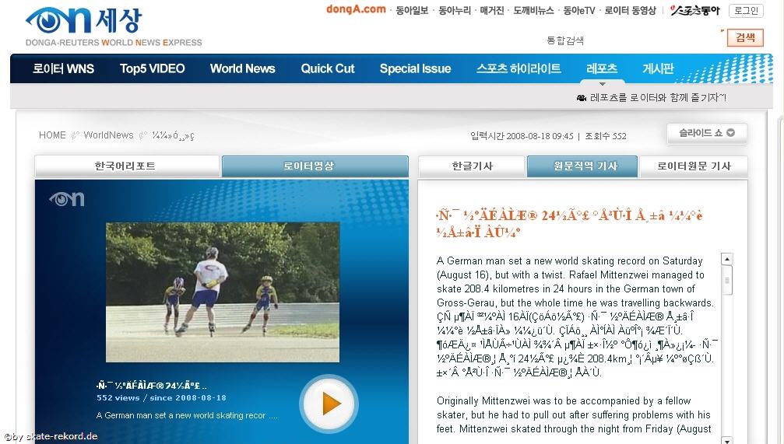Click the article scrollbar up arrow

coord(727,260)
